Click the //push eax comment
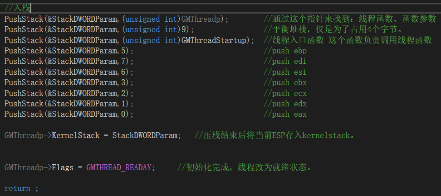This screenshot has height=196, width=441. (285, 114)
